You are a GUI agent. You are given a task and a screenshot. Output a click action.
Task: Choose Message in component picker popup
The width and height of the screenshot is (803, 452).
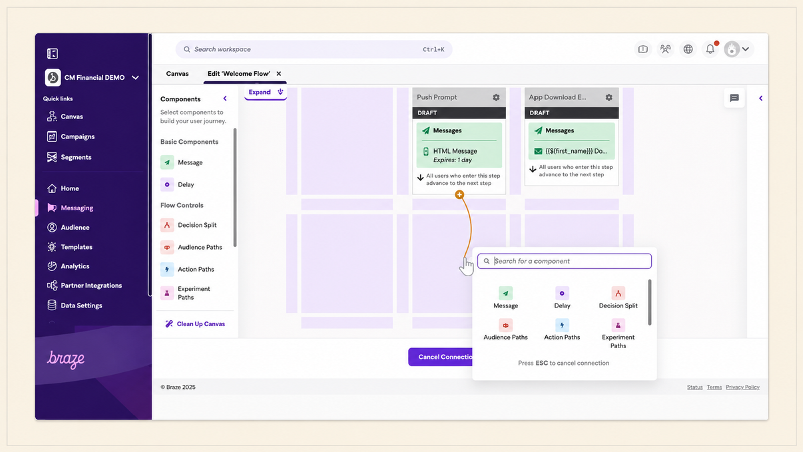click(506, 297)
